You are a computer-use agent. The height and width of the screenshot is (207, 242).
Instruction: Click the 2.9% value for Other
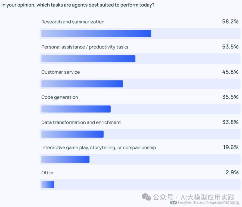point(232,172)
